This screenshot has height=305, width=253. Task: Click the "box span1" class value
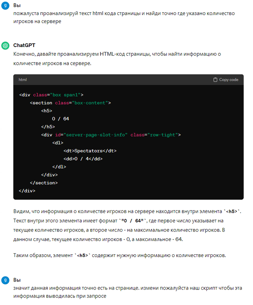click(x=67, y=95)
